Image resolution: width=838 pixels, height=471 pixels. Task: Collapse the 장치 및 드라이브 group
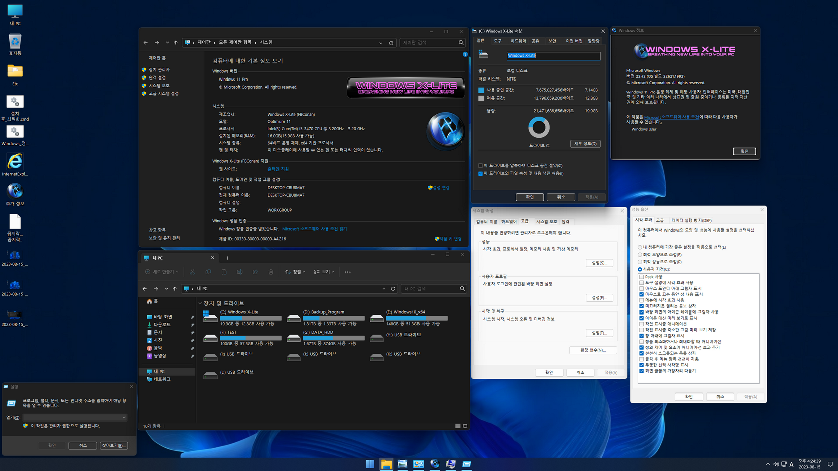200,303
